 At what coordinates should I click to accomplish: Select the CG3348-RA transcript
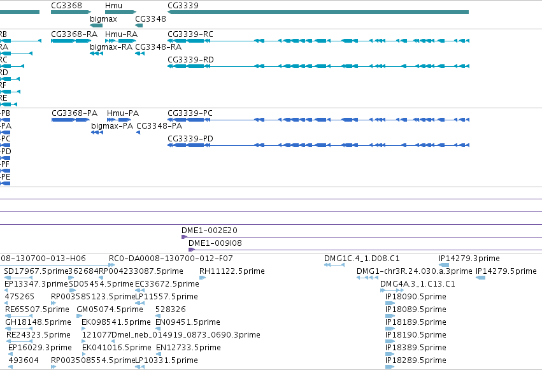pyautogui.click(x=139, y=53)
